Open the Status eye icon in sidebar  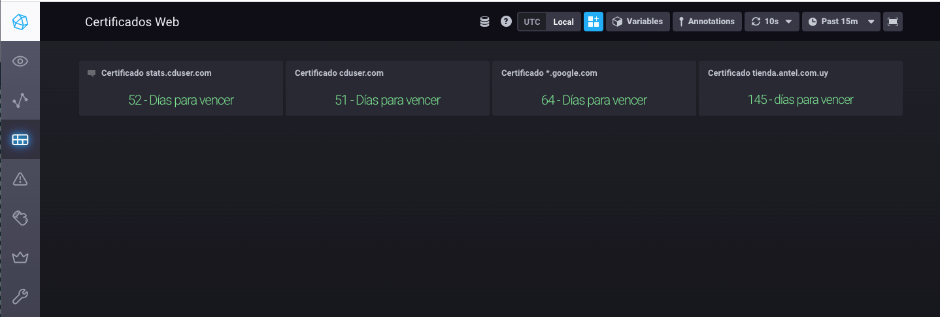(20, 61)
